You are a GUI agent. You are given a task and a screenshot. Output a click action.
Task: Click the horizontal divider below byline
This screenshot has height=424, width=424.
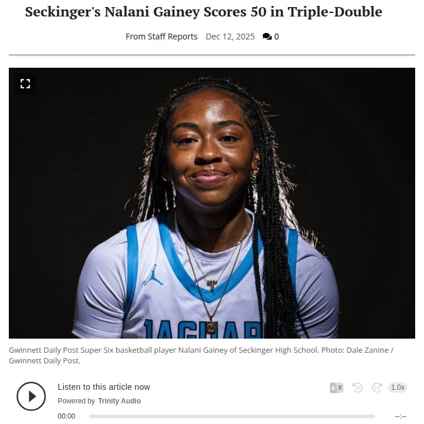(x=212, y=55)
